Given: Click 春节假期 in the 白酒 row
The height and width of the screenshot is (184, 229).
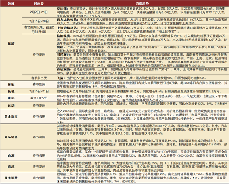Looking at the screenshot, I should [39, 155].
